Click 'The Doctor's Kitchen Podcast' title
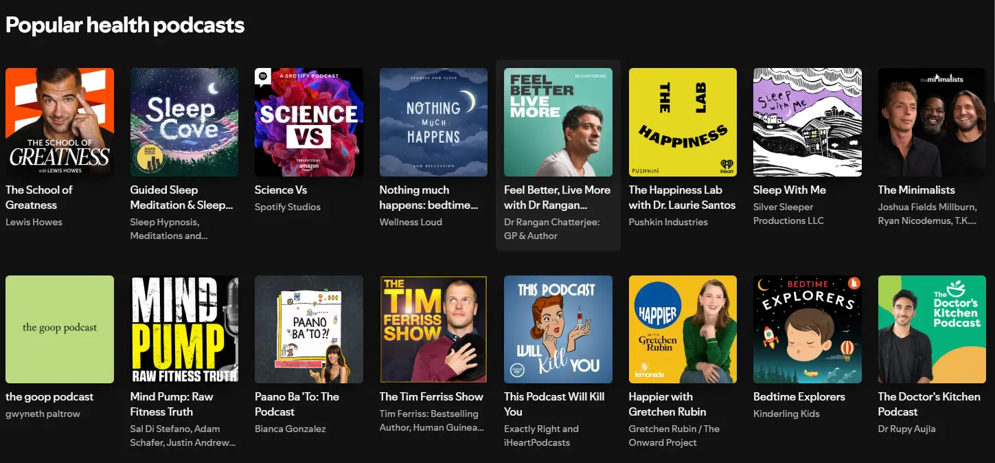 (x=929, y=404)
